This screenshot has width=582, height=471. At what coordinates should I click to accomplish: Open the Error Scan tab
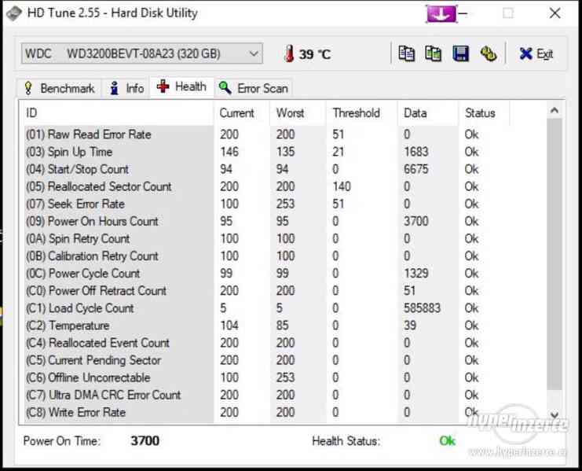254,88
